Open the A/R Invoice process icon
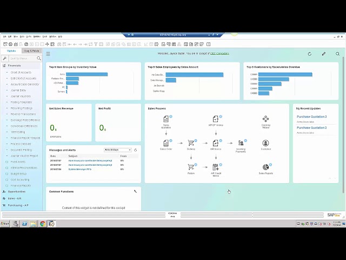Screen dimensions: 346x260 coord(216,143)
